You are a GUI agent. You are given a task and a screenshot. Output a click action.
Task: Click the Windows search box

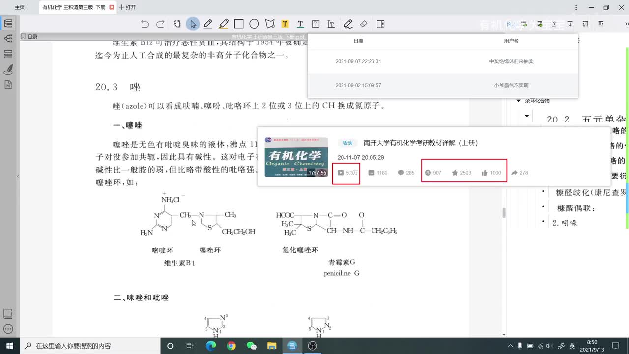pyautogui.click(x=90, y=346)
